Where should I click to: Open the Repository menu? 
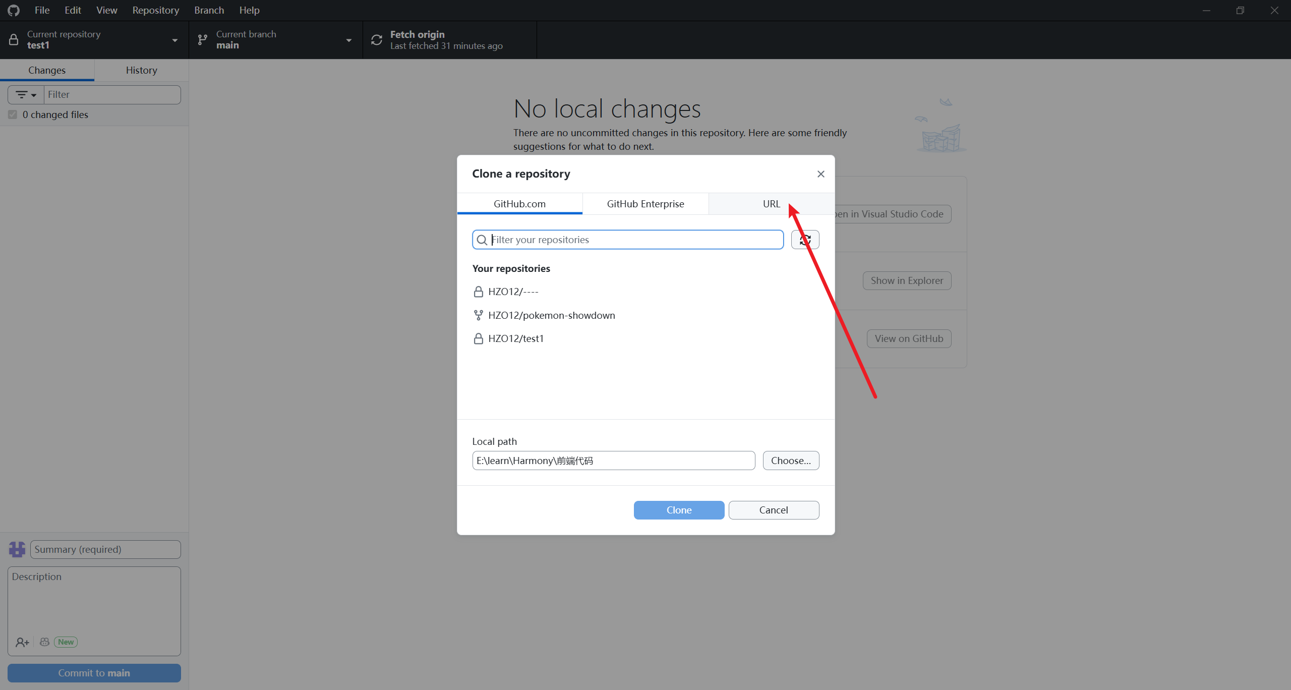tap(155, 10)
